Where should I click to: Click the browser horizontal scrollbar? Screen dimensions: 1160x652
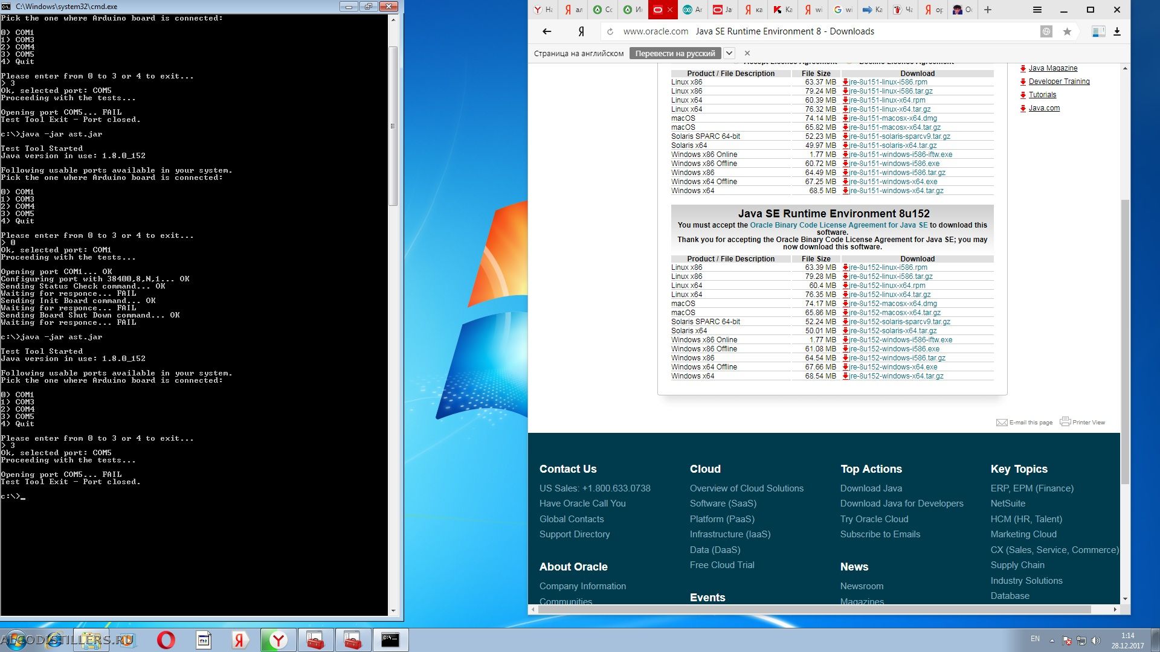[814, 609]
